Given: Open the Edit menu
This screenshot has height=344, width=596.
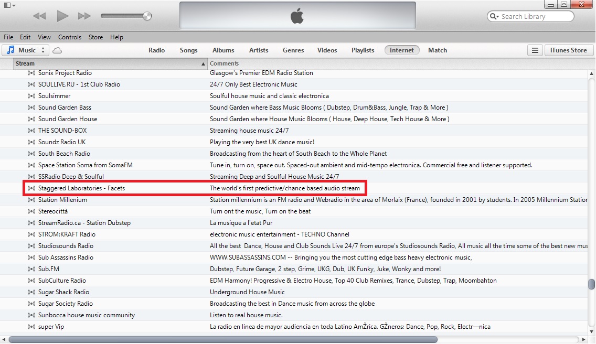Looking at the screenshot, I should pos(25,37).
